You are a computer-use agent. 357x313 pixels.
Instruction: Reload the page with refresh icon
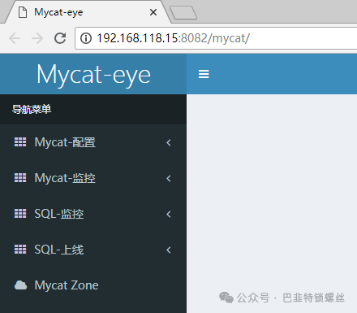(x=60, y=38)
